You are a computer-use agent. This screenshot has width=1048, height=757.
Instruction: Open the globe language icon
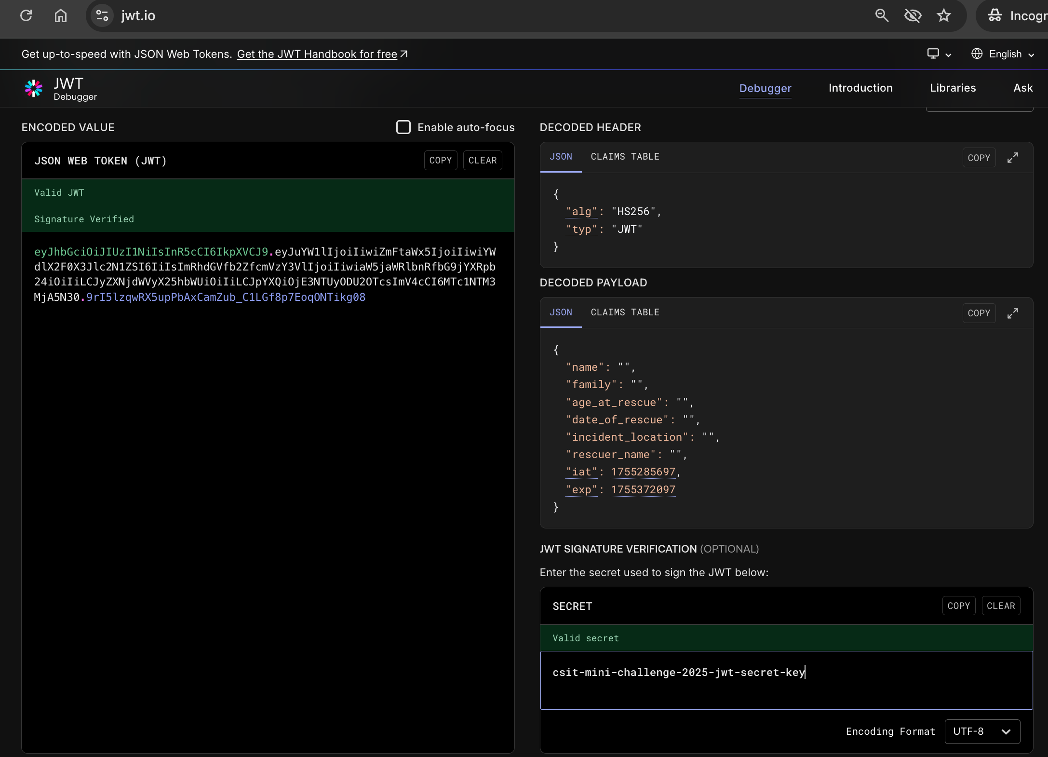click(x=977, y=54)
